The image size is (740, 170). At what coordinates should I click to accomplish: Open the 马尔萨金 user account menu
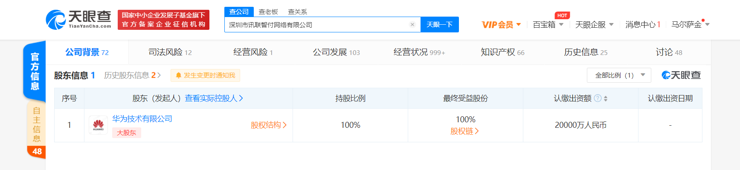690,25
